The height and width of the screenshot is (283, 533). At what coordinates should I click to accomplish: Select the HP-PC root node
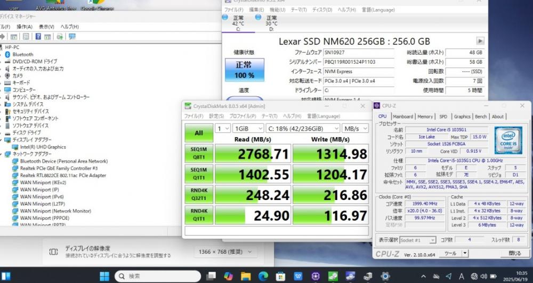pyautogui.click(x=12, y=47)
